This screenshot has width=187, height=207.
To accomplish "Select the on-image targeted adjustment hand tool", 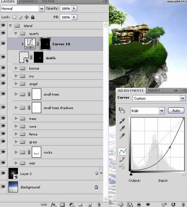I will 122,110.
